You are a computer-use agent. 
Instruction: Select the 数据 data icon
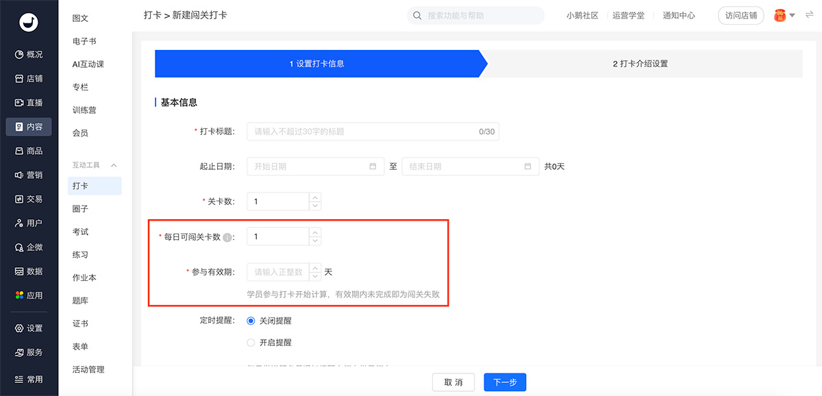pos(19,271)
